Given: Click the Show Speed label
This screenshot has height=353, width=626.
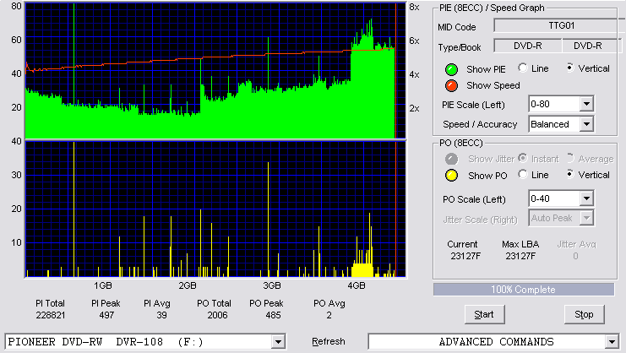Looking at the screenshot, I should click(493, 86).
